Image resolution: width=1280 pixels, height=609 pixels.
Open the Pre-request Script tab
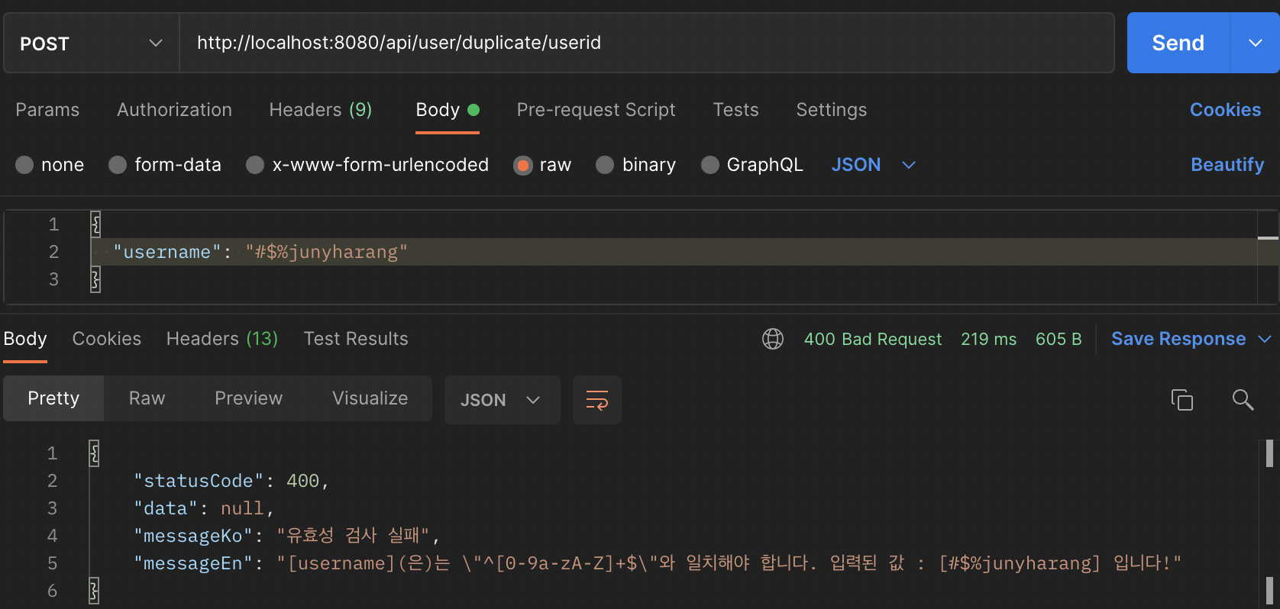coord(596,110)
